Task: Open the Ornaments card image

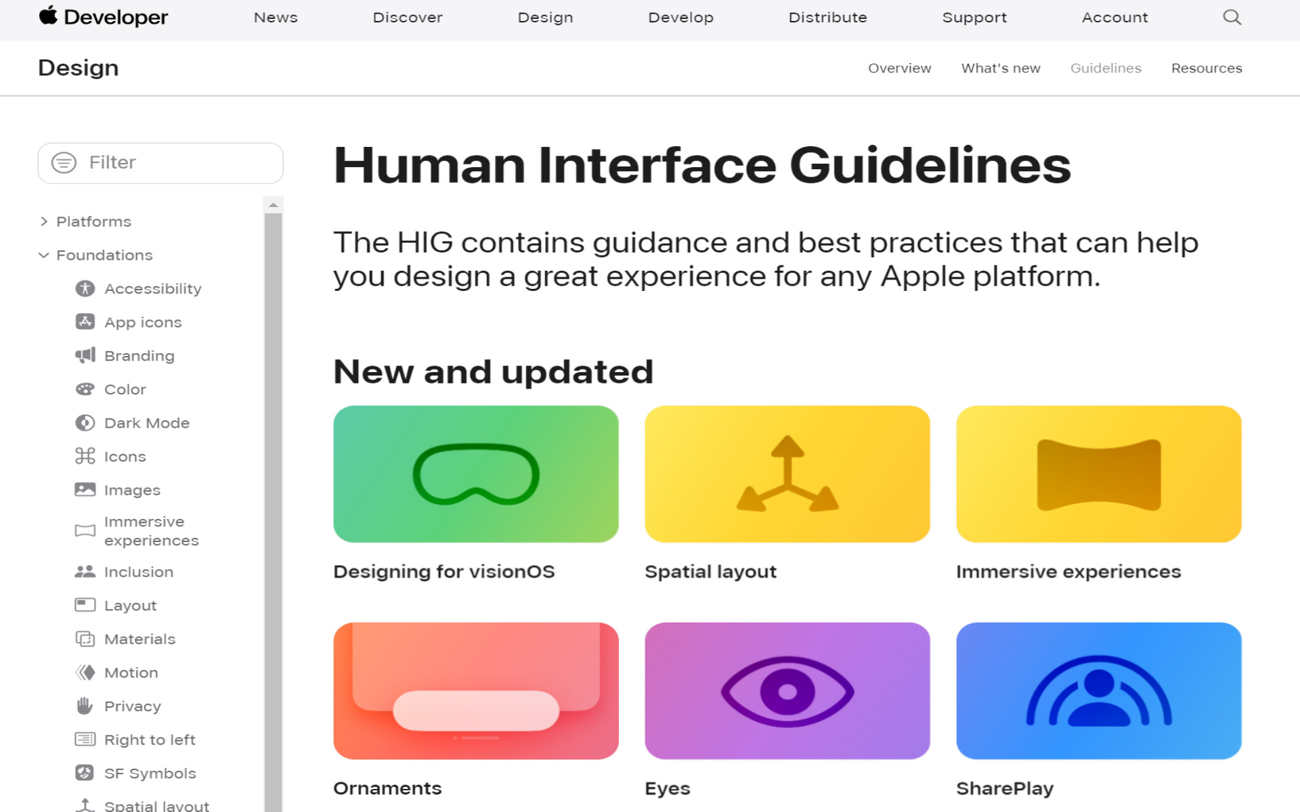Action: 476,691
